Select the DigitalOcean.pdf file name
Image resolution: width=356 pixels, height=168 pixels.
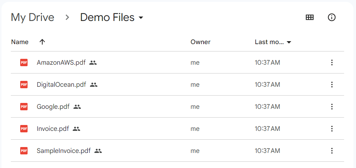point(61,85)
